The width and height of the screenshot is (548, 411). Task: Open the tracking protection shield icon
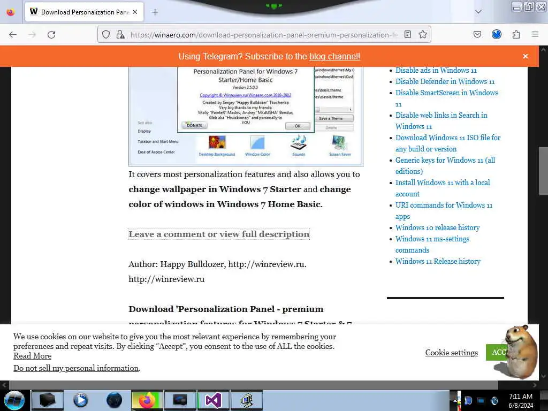click(106, 34)
